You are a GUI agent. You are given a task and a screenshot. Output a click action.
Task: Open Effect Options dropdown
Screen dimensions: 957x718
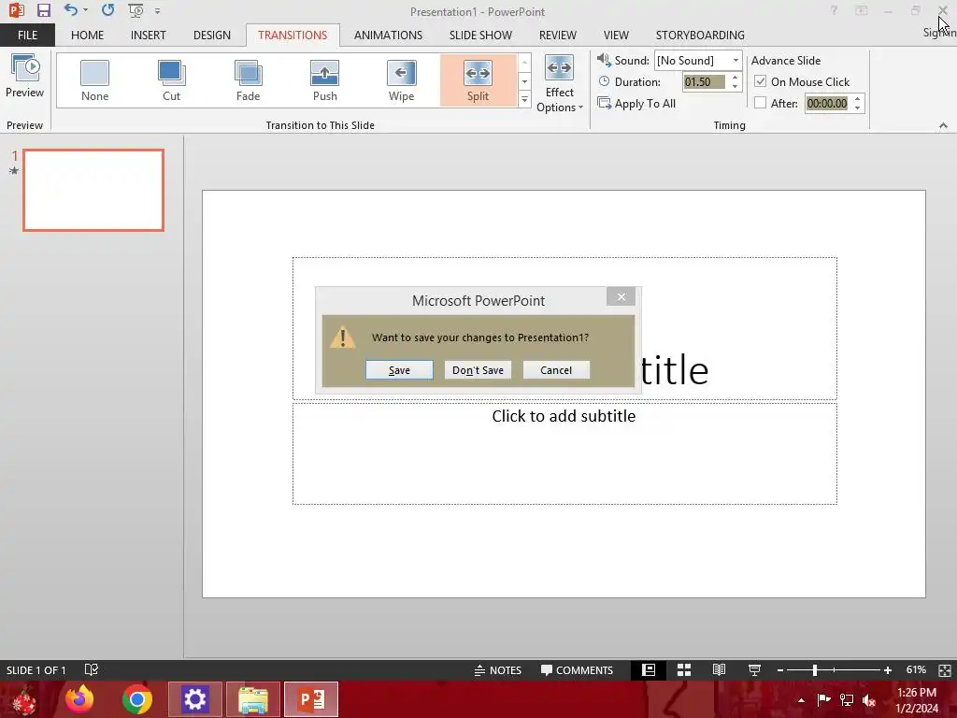pyautogui.click(x=560, y=84)
